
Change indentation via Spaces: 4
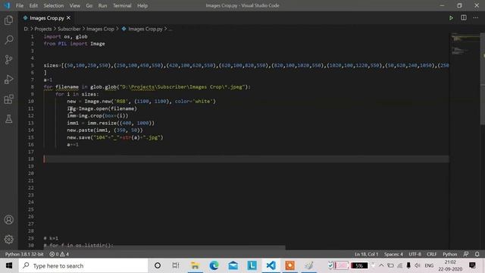[393, 254]
